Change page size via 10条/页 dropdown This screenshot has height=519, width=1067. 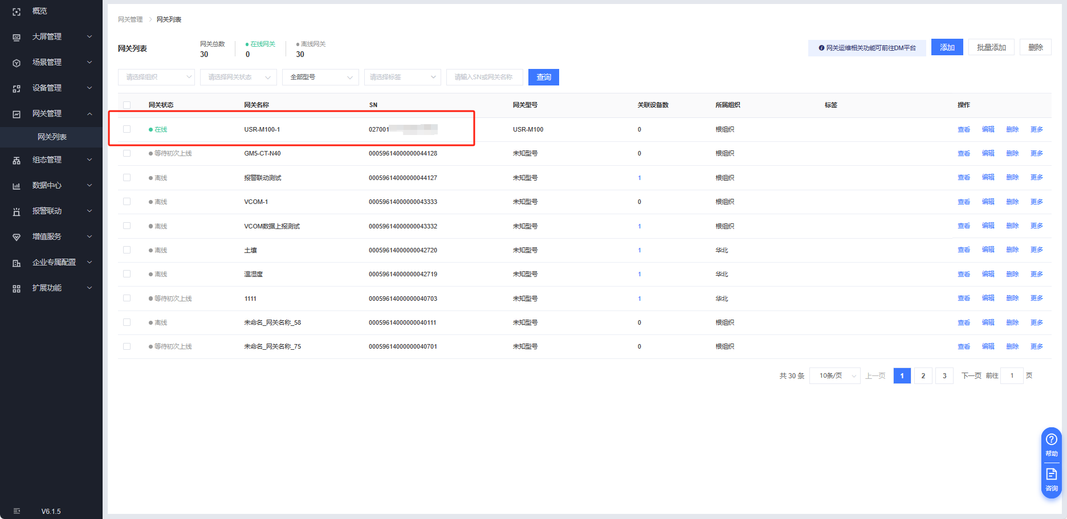834,375
